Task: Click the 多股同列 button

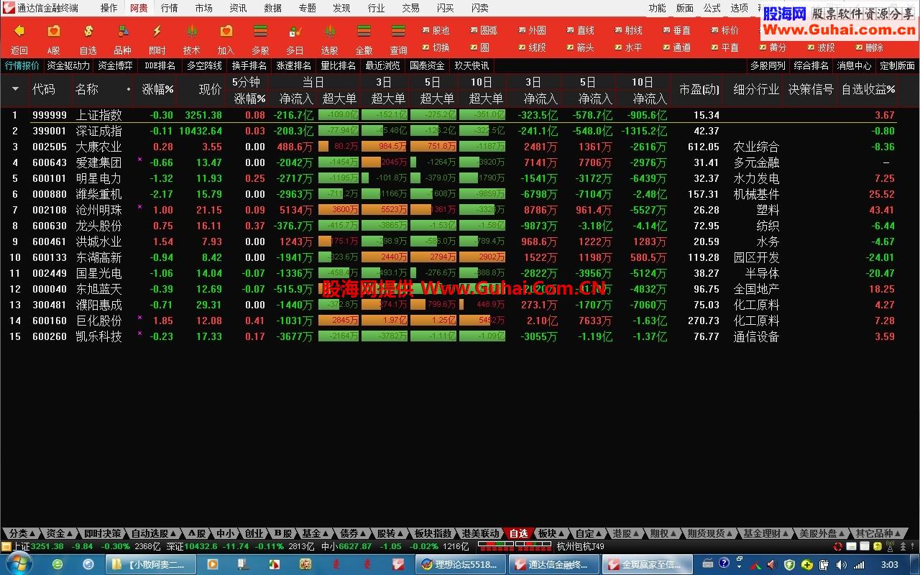Action: [768, 65]
